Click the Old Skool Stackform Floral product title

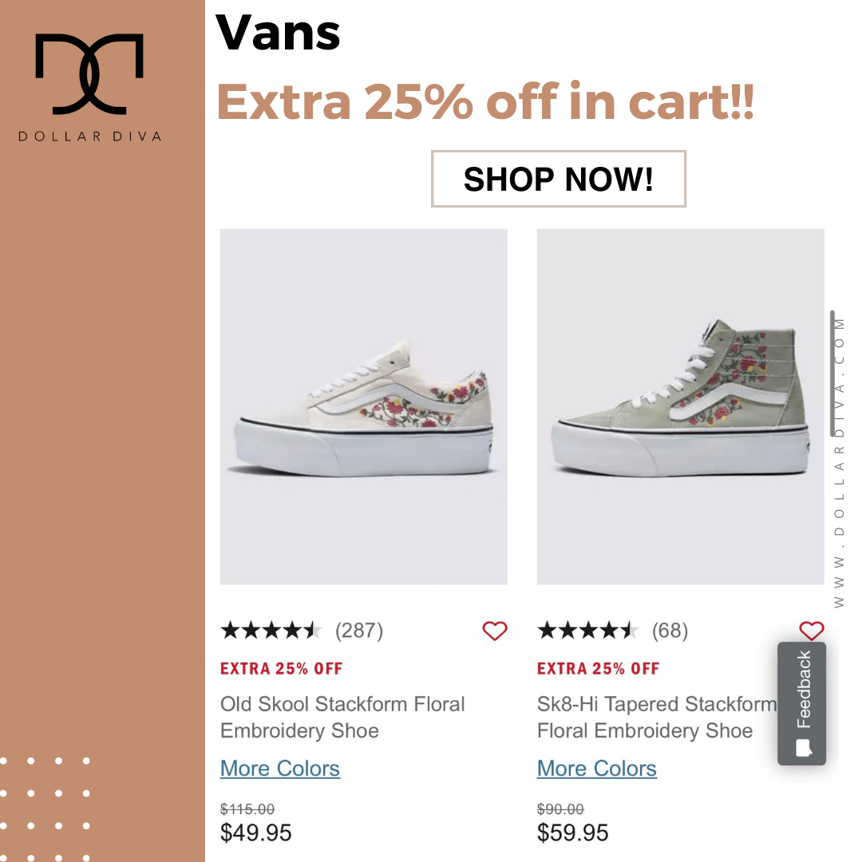click(342, 718)
